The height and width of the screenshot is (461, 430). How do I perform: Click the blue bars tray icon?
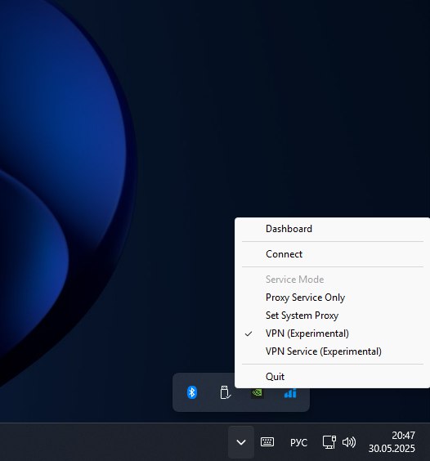(x=290, y=393)
